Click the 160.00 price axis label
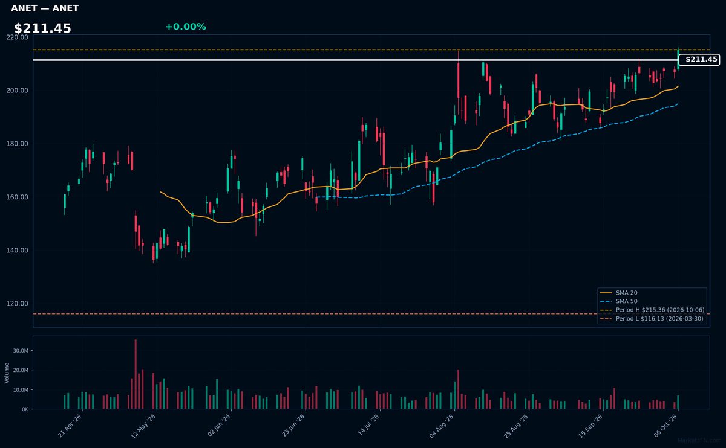The height and width of the screenshot is (448, 726). [x=18, y=197]
